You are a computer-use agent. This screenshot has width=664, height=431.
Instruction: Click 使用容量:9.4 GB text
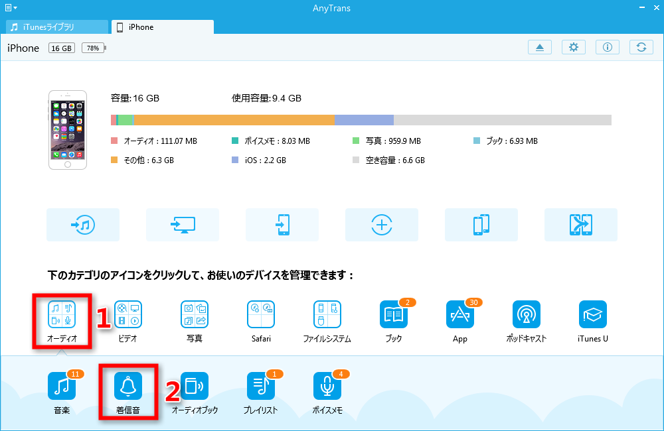tap(266, 98)
